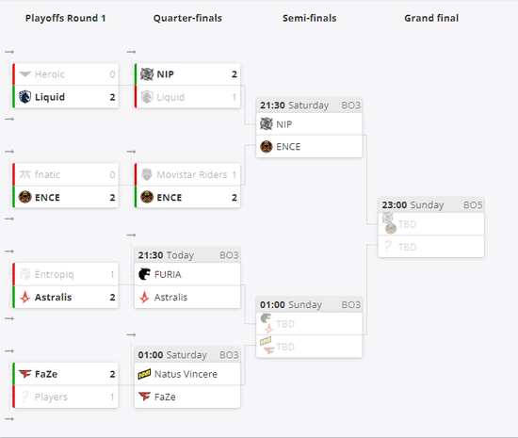Click the fnatic logo in Round 1
Image resolution: width=518 pixels, height=438 pixels.
coord(25,174)
